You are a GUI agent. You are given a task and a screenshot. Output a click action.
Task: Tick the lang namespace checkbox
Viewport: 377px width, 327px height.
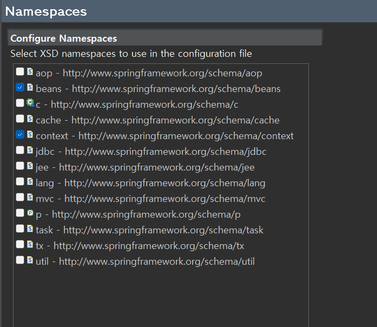(x=20, y=181)
